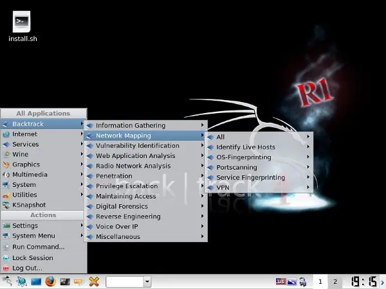
Task: Click the US keyboard layout flag icon
Action: [281, 281]
